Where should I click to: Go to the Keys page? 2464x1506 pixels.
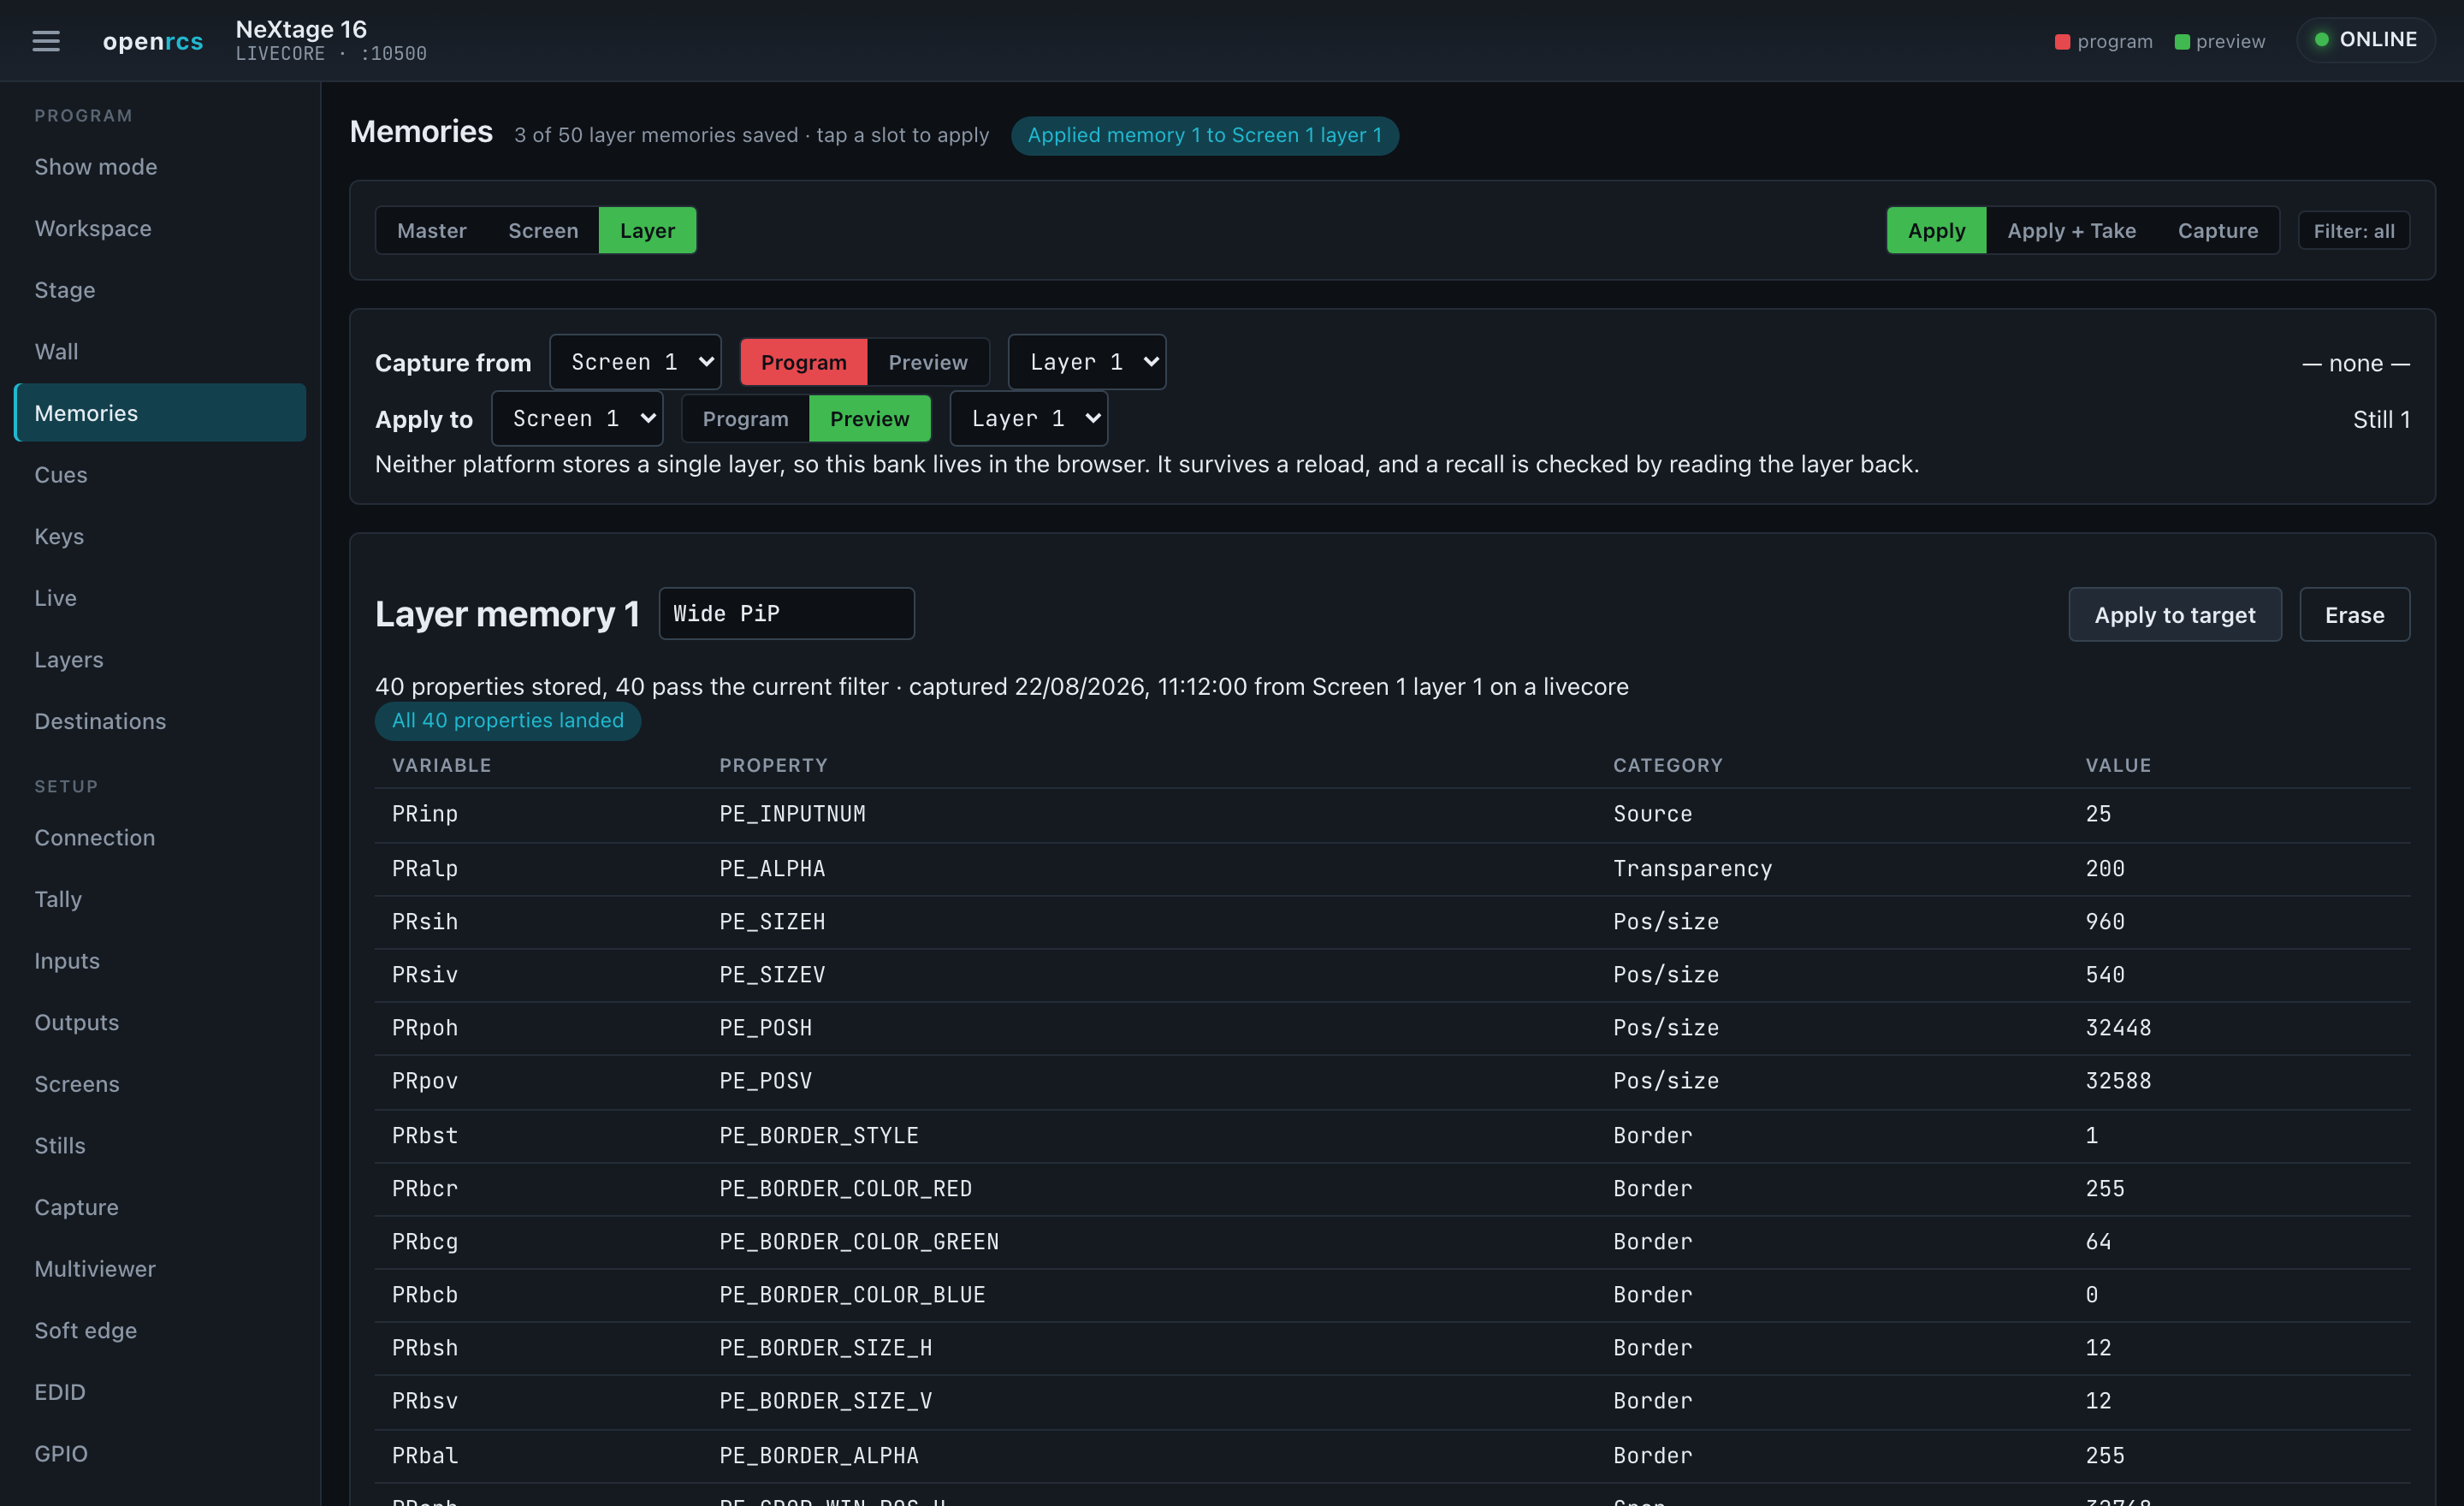tap(160, 536)
